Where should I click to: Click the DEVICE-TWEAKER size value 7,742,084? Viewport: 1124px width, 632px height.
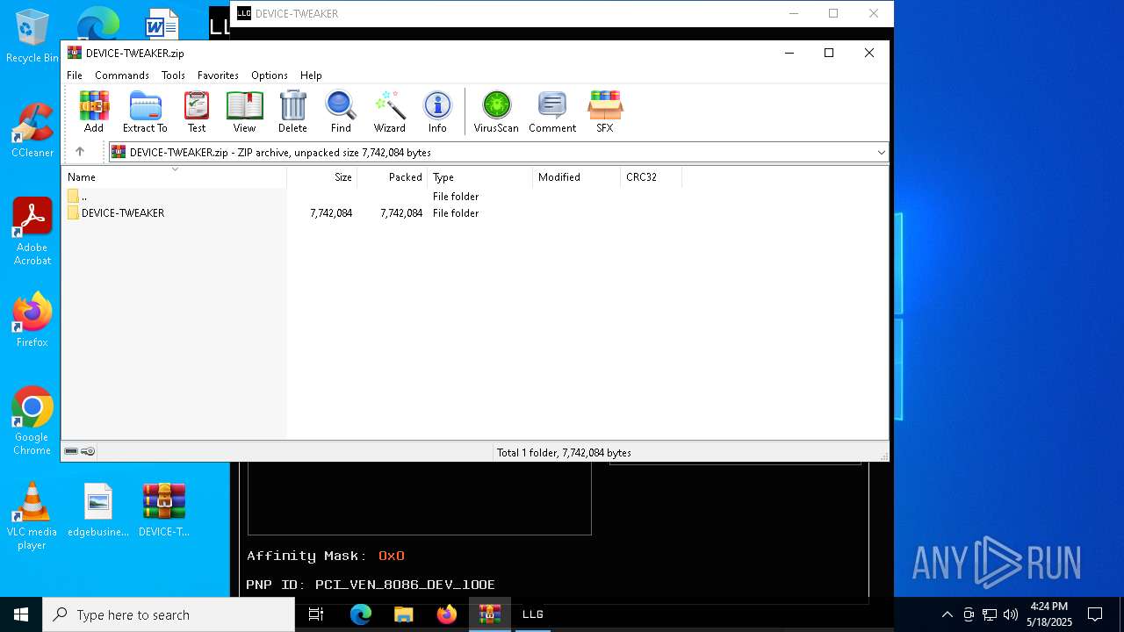pyautogui.click(x=331, y=213)
